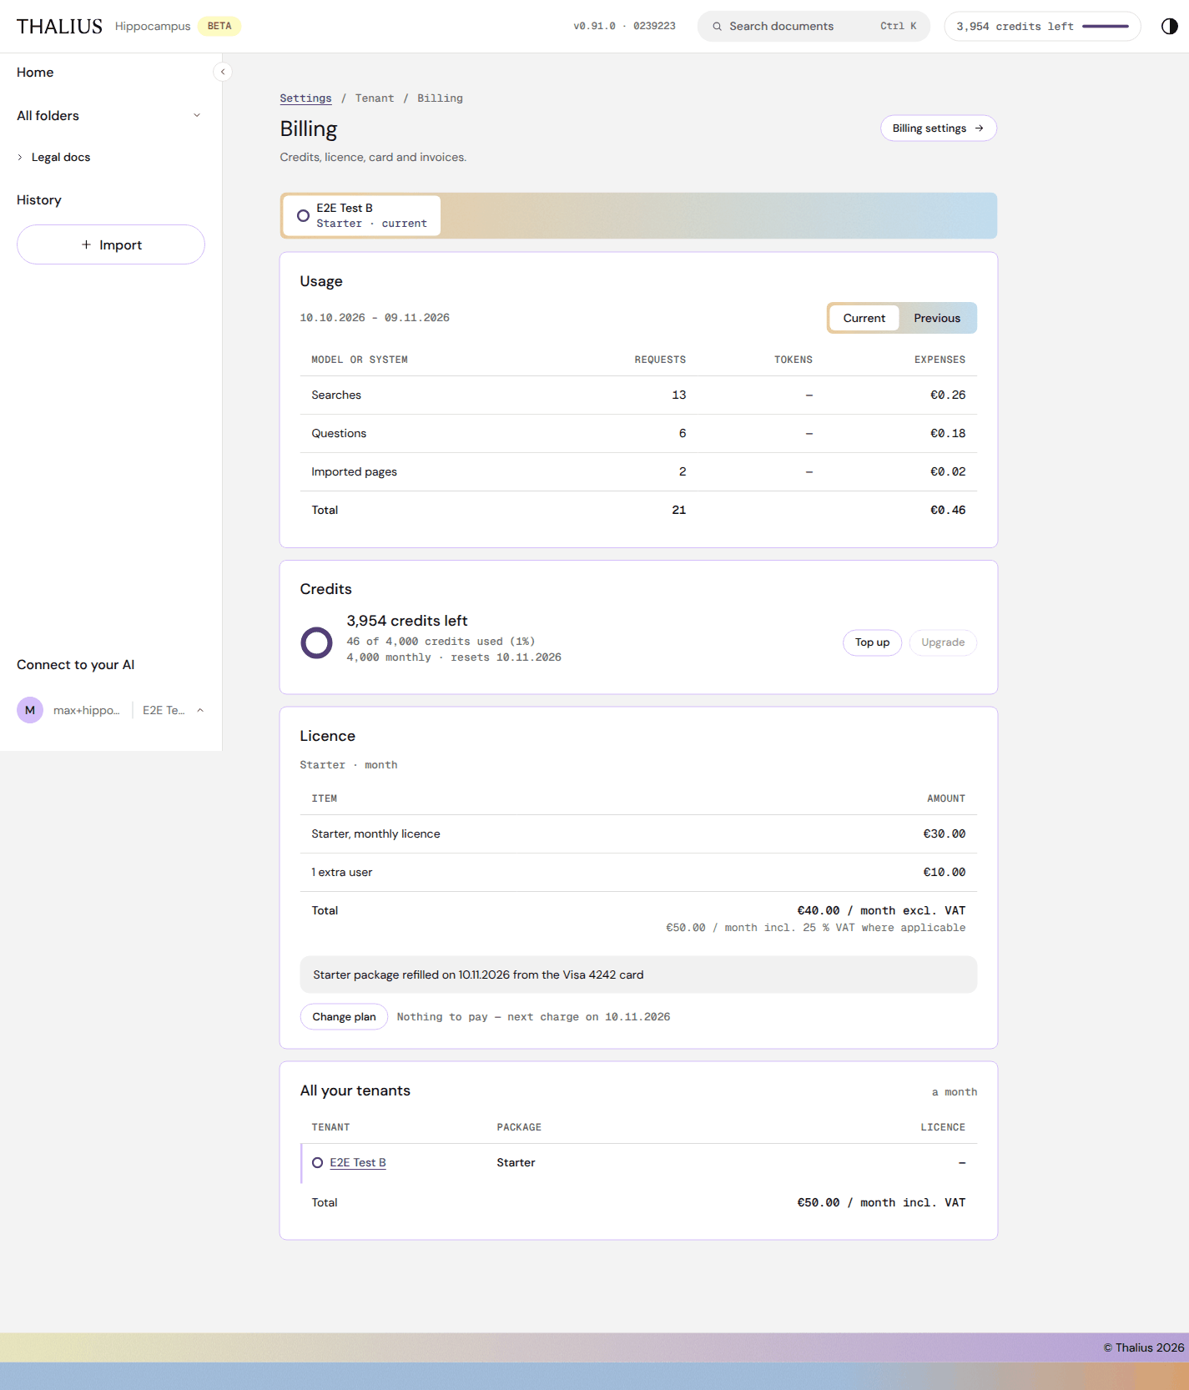Expand the Legal docs folder arrow
Image resolution: width=1189 pixels, height=1390 pixels.
20,157
